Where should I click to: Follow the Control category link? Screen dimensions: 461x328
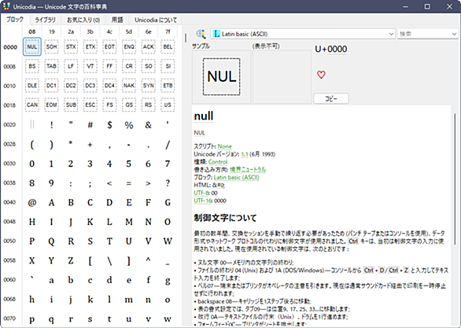[x=218, y=162]
